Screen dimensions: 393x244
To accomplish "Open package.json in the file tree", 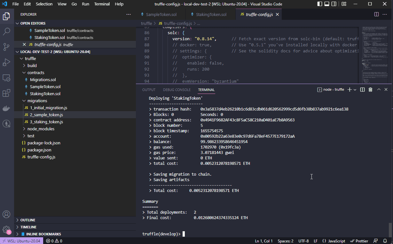I will coord(75,150).
